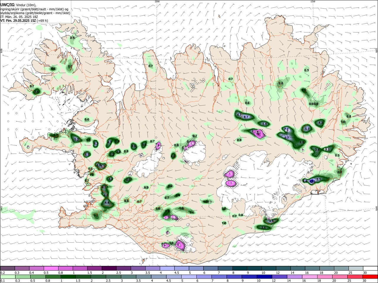Select the light grey swatch labeled 25
This screenshot has height=283, width=378.
[356, 268]
